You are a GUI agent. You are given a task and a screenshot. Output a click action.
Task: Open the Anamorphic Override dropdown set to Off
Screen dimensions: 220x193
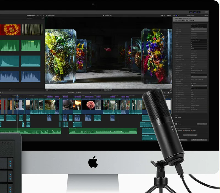(x=199, y=77)
